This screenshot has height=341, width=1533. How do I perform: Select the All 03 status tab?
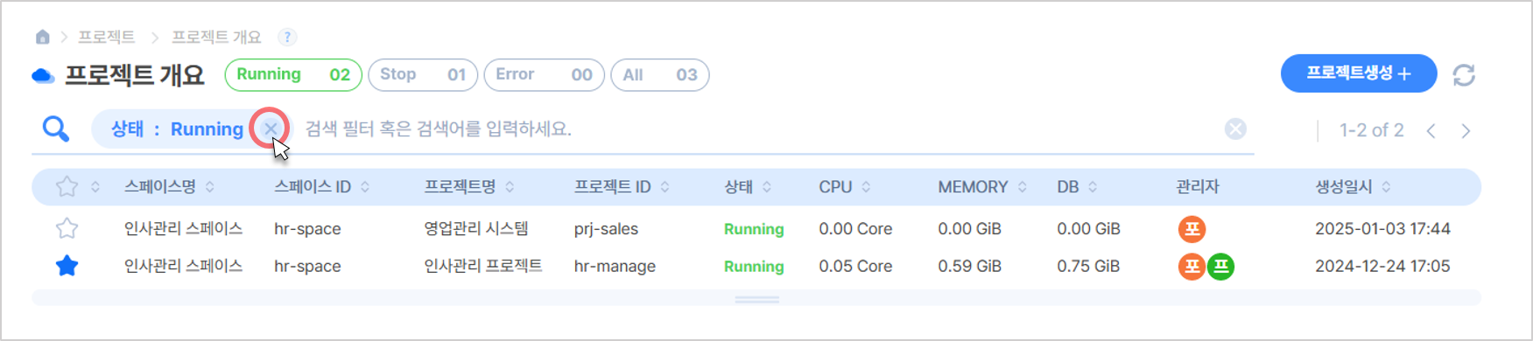coord(660,75)
